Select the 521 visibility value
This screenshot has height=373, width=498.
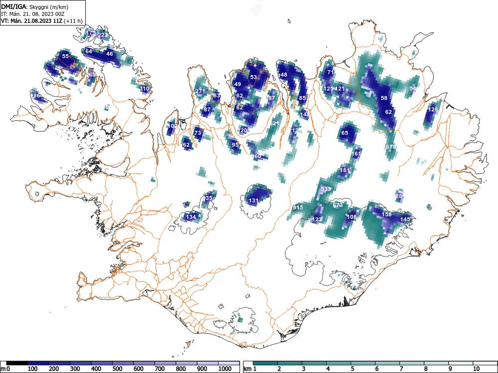274,123
